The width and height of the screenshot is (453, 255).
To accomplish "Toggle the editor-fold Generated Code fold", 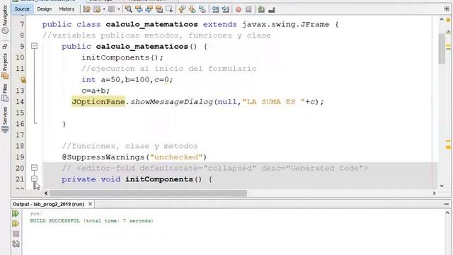I will click(x=35, y=168).
